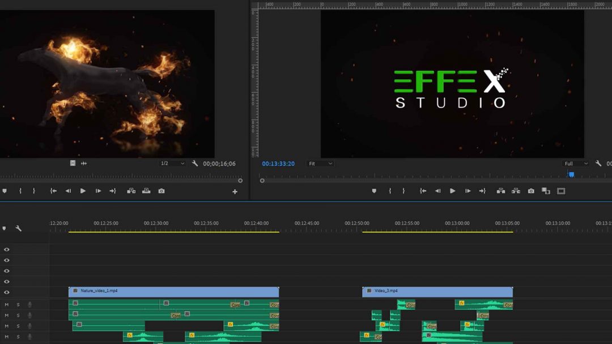This screenshot has height=344, width=612.
Task: Click the Lift icon in the program monitor
Action: pos(501,191)
